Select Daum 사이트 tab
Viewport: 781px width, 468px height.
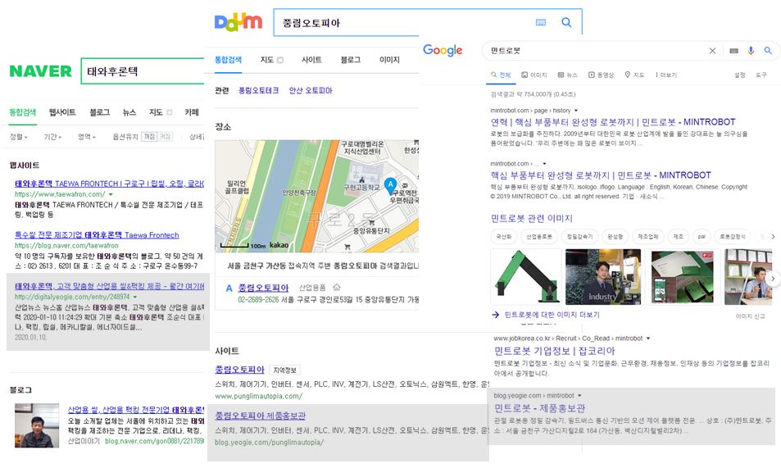coord(311,60)
